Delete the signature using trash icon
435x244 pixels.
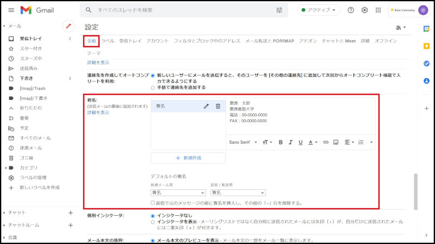click(x=218, y=106)
